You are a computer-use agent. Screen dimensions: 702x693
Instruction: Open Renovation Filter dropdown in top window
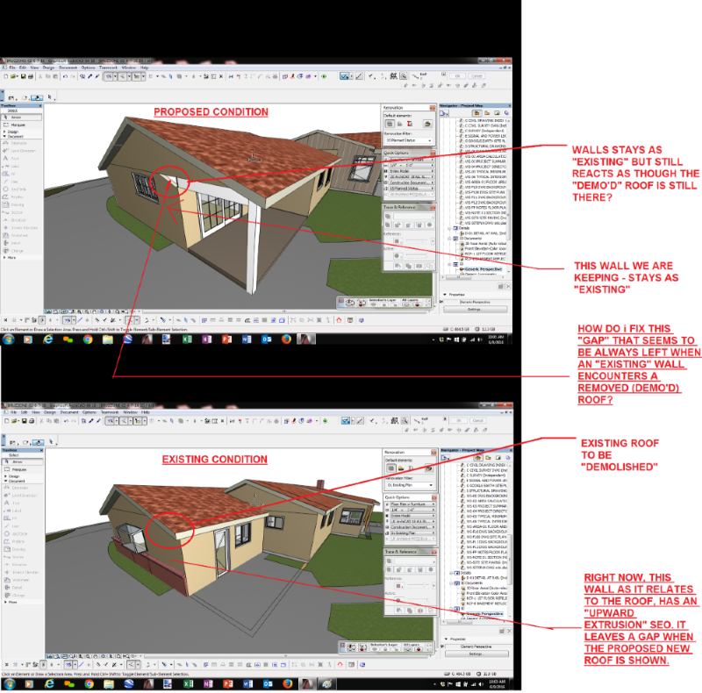pos(409,140)
